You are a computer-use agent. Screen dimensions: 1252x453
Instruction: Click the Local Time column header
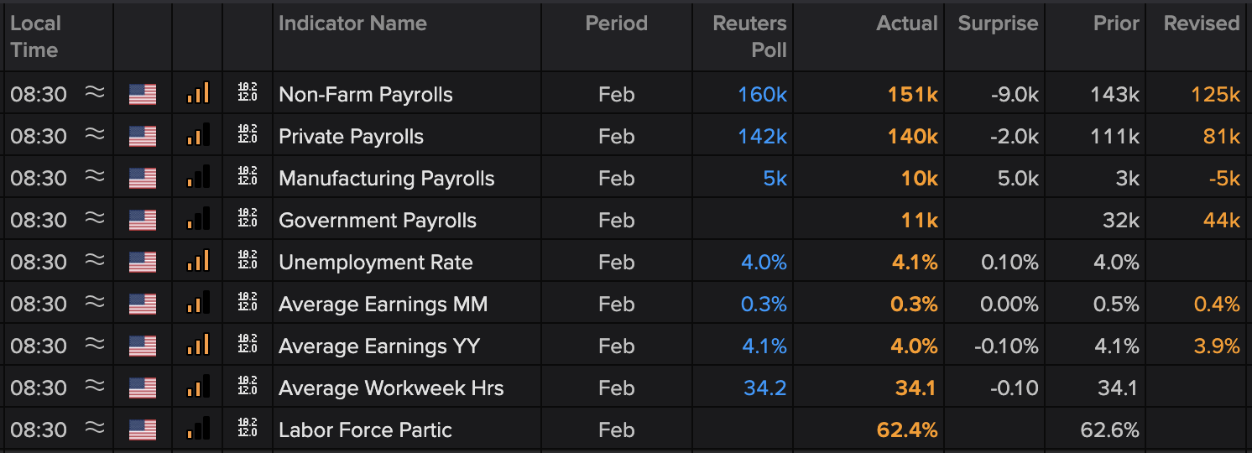(x=34, y=36)
